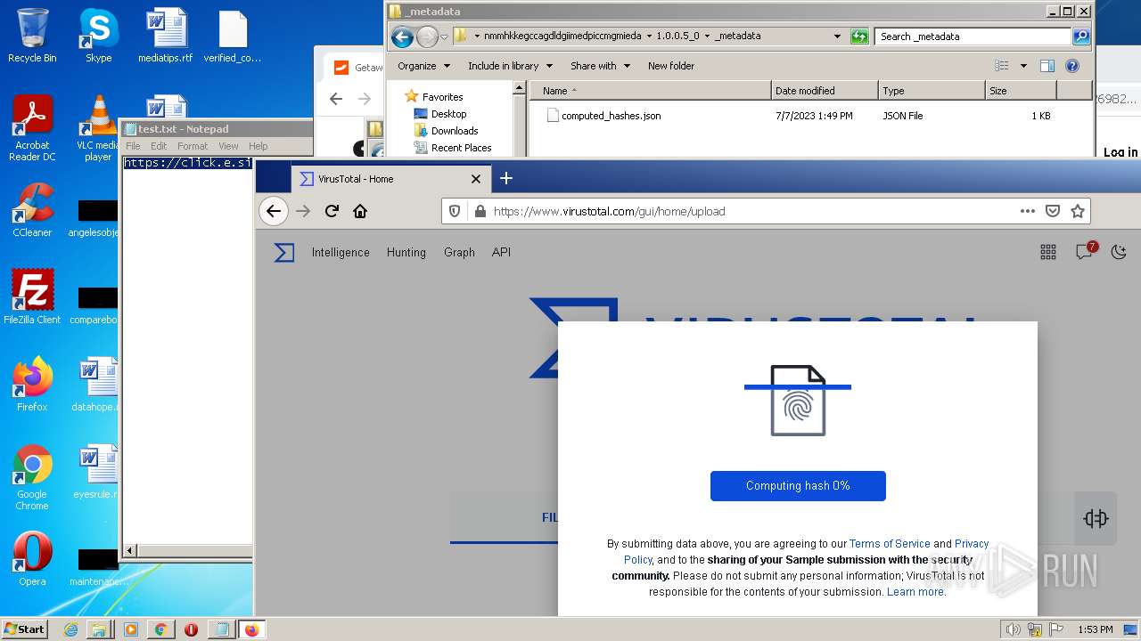The height and width of the screenshot is (641, 1141).
Task: Open page actions three-dot menu
Action: point(1028,211)
